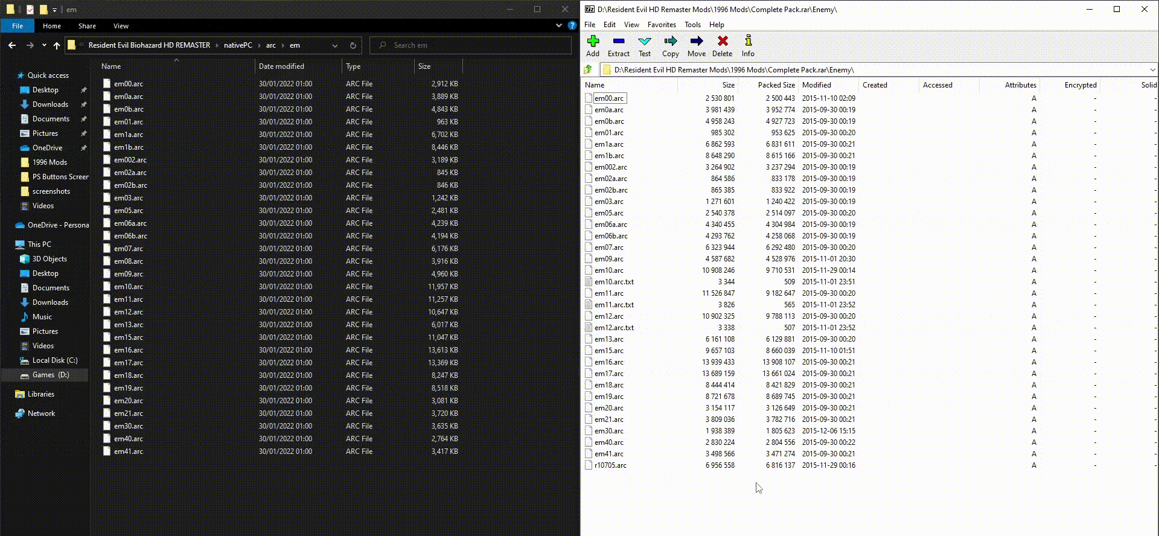Go forward in File Explorer navigation
1159x536 pixels.
tap(30, 45)
